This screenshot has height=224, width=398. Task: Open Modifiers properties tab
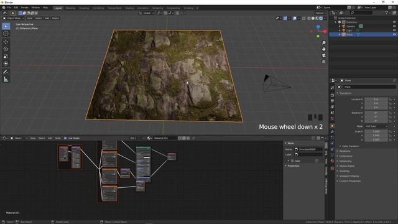point(332,132)
